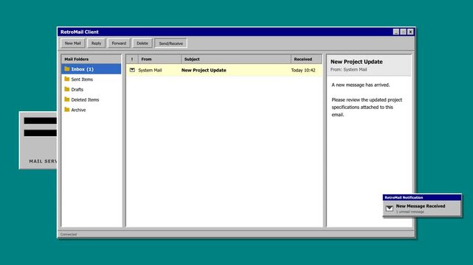Image resolution: width=473 pixels, height=265 pixels.
Task: Click the Sent Items folder icon
Action: click(x=67, y=79)
